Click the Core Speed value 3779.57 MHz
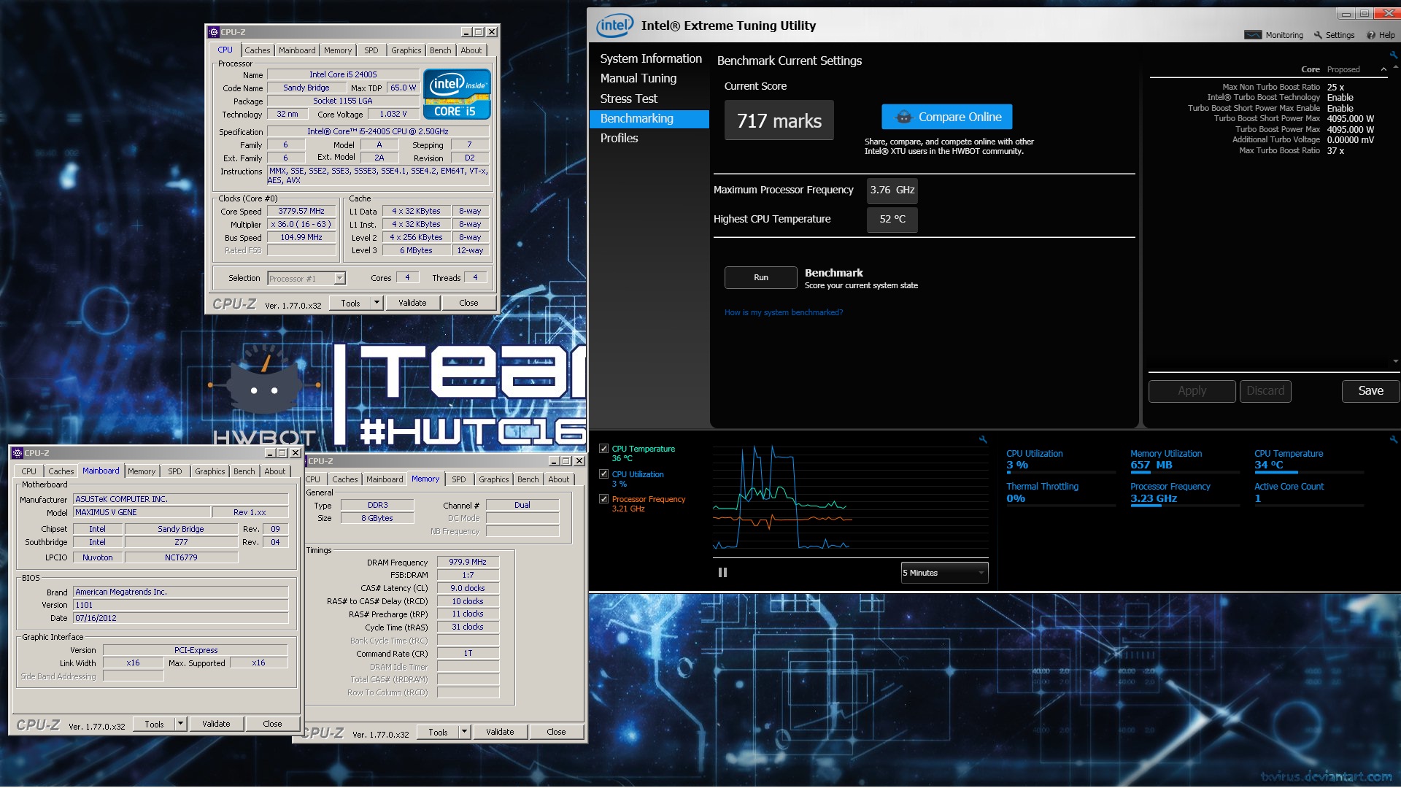 (x=301, y=212)
